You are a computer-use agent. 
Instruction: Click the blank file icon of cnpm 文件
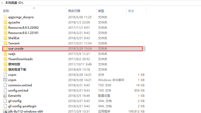(5, 75)
